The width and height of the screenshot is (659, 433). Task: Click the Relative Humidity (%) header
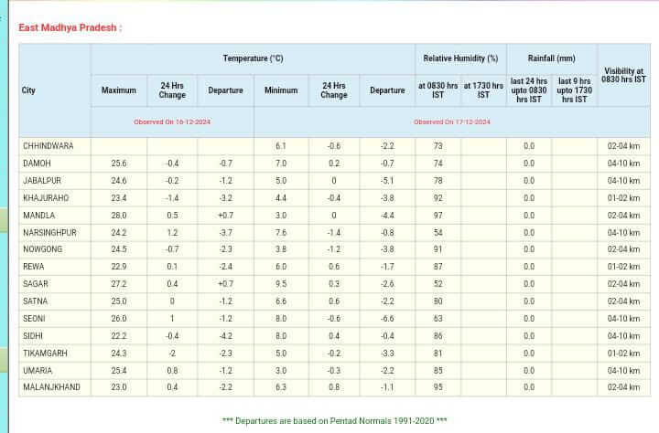pyautogui.click(x=460, y=58)
